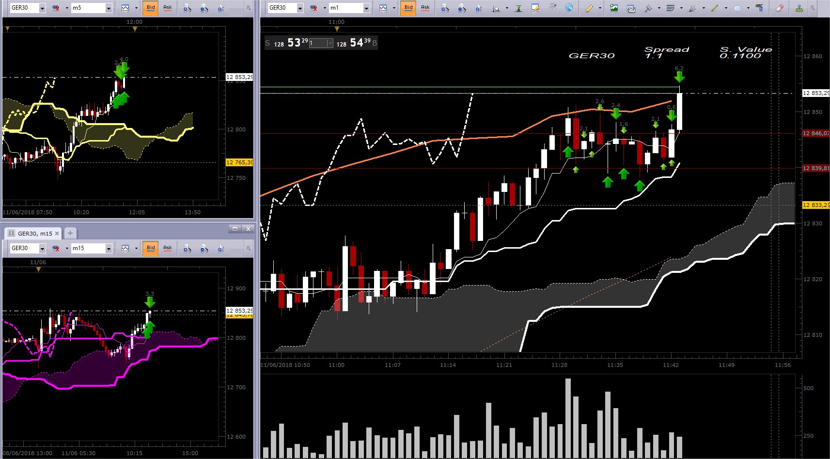
Task: Zoom in on the m1 chart
Action: pos(445,8)
